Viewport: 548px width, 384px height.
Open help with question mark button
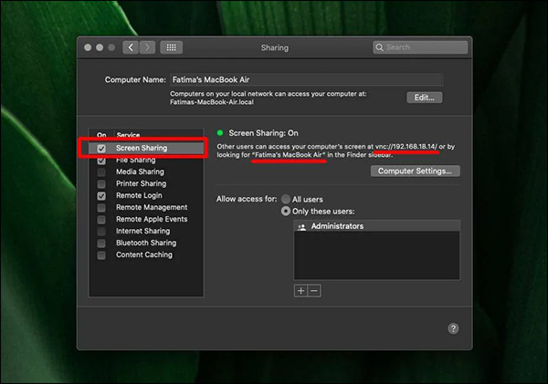(453, 328)
